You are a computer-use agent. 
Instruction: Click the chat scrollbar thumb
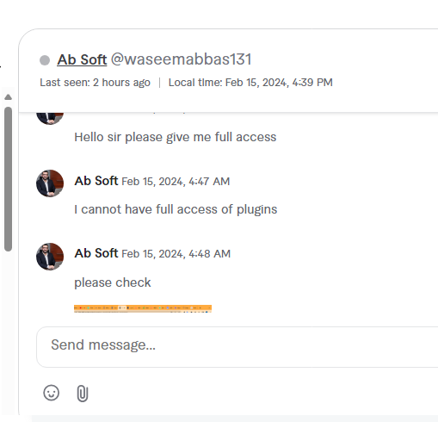point(9,179)
